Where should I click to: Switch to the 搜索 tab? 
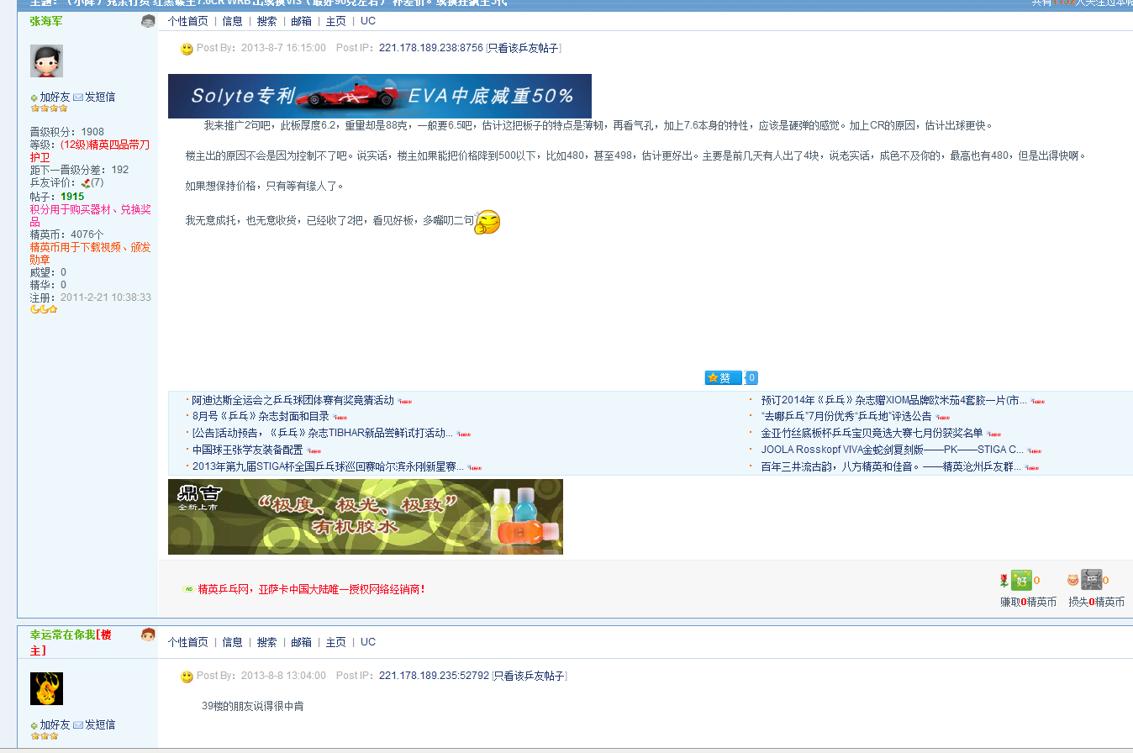coord(266,20)
